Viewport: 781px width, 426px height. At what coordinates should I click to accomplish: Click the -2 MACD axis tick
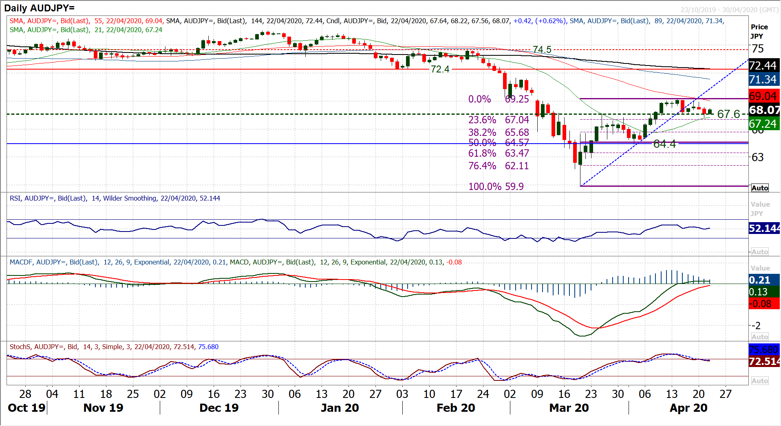[756, 326]
